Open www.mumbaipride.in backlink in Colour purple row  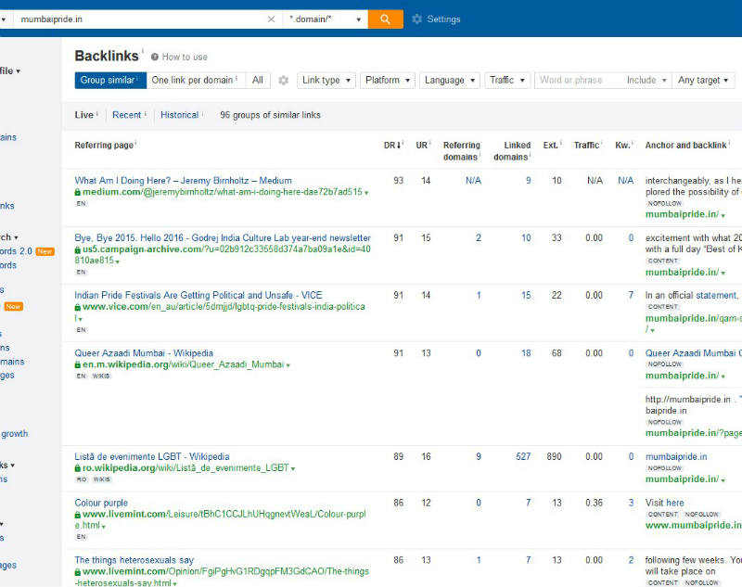coord(693,526)
